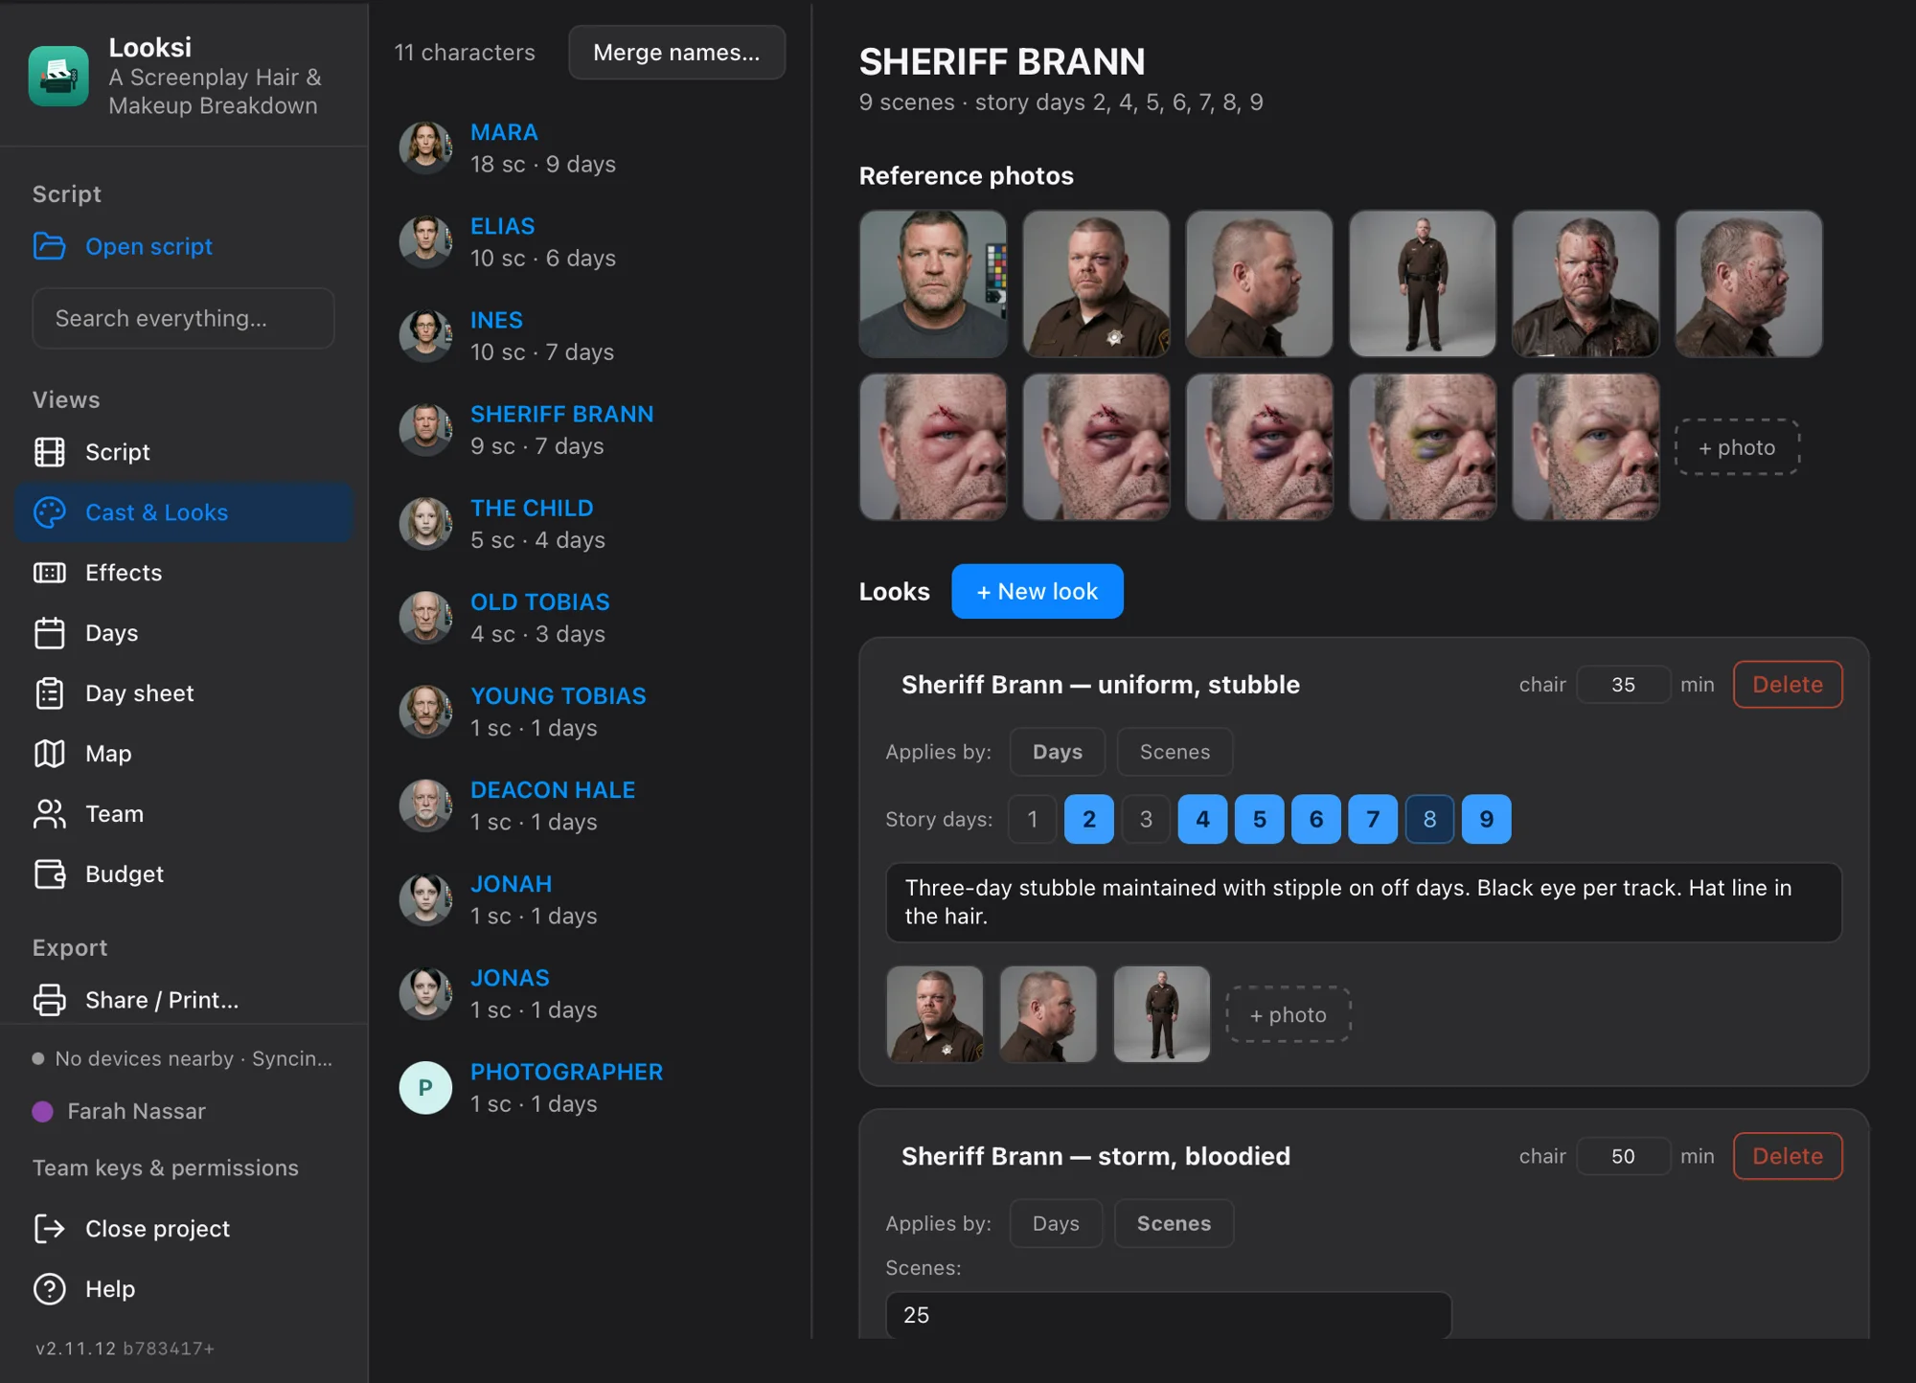This screenshot has height=1383, width=1916.
Task: Click Farah Nassar's purple user dot
Action: click(x=42, y=1111)
